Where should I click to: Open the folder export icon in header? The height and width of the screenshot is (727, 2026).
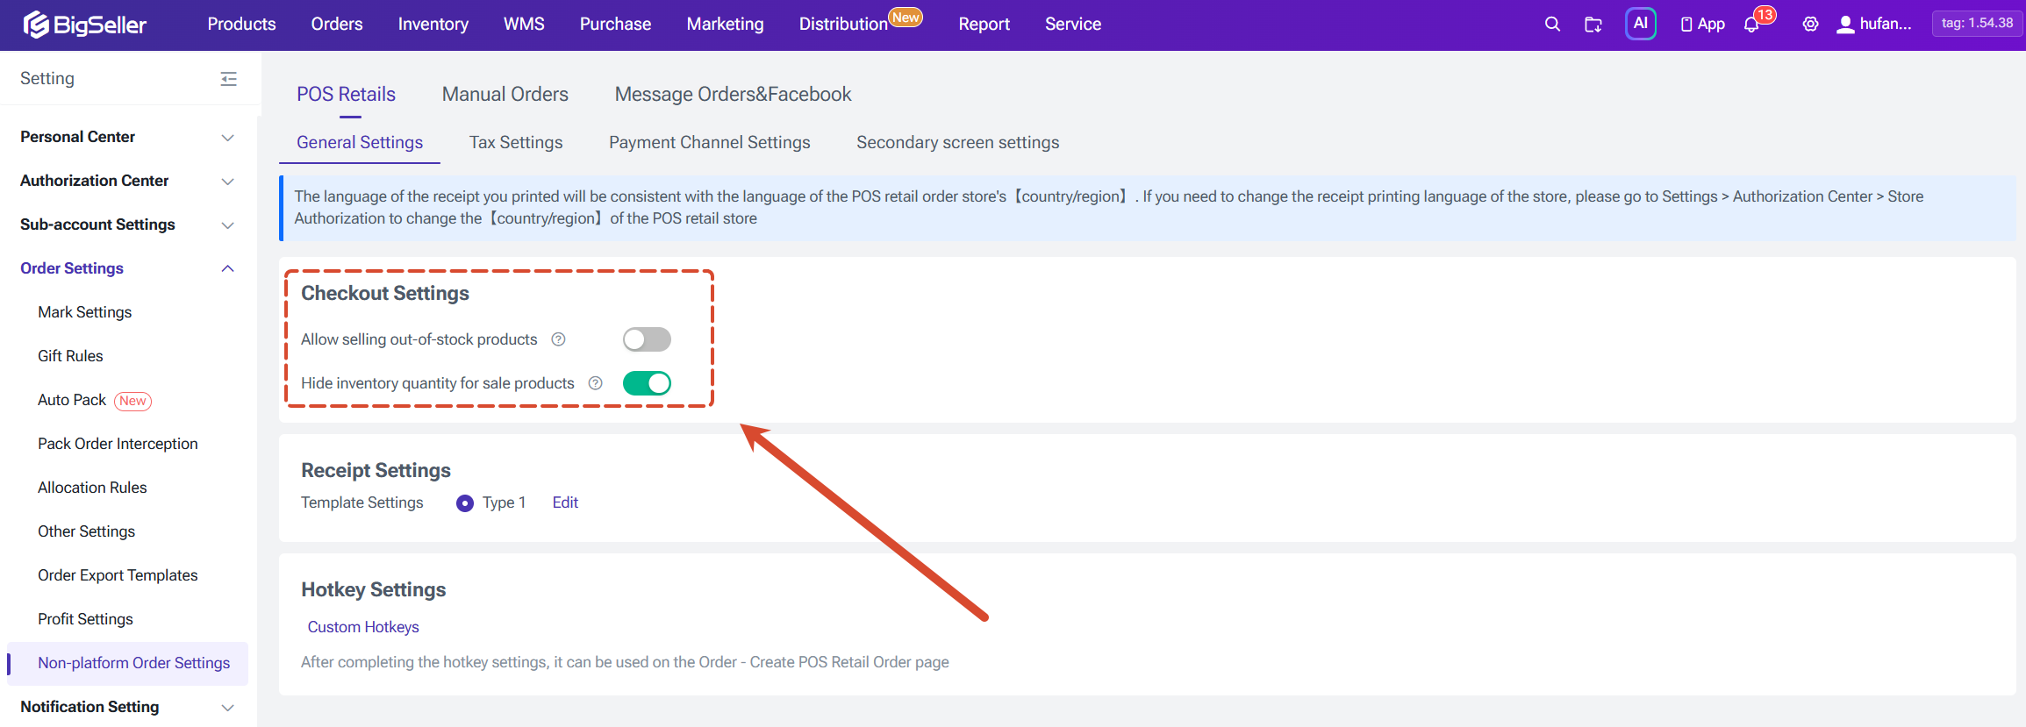(x=1593, y=25)
